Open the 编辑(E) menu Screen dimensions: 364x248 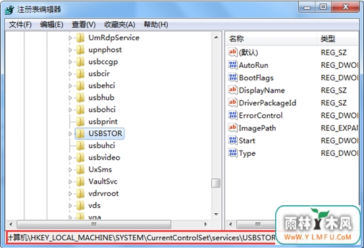(51, 24)
